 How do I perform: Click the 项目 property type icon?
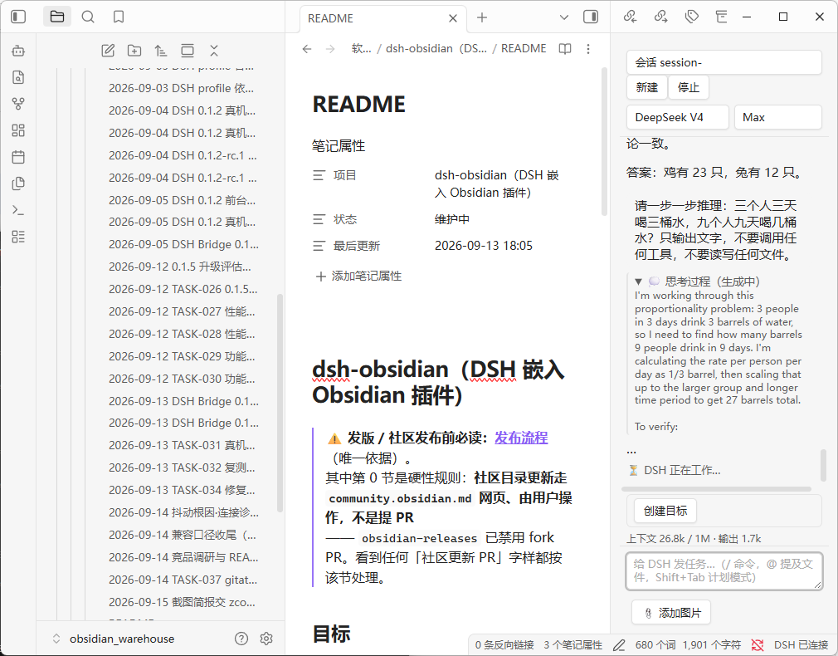click(x=319, y=175)
